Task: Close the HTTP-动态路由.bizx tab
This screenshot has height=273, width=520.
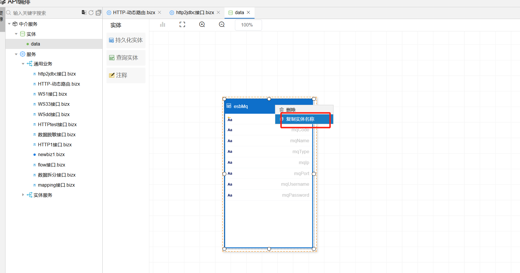Action: click(x=160, y=12)
